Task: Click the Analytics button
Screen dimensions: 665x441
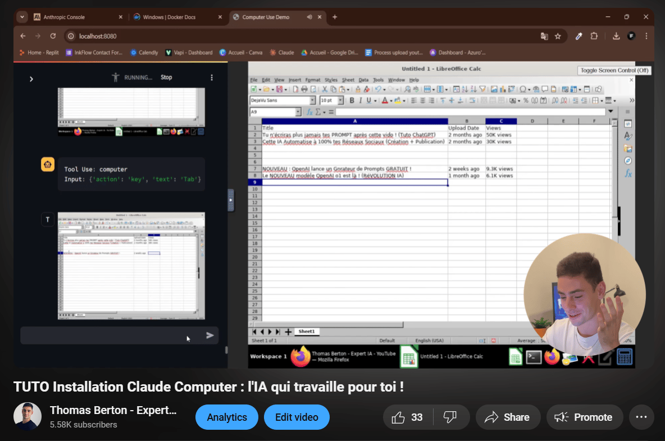Action: [226, 417]
